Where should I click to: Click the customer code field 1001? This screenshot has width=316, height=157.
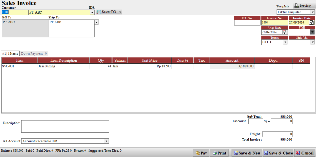[x=15, y=12]
